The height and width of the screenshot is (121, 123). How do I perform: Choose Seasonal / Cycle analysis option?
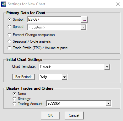(9, 41)
